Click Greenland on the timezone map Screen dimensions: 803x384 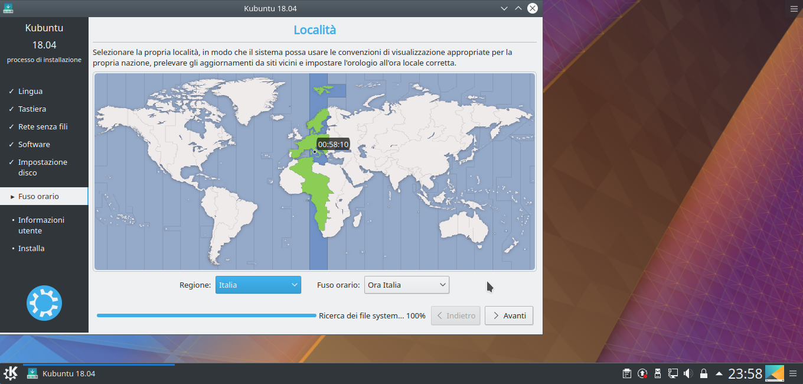(x=250, y=100)
